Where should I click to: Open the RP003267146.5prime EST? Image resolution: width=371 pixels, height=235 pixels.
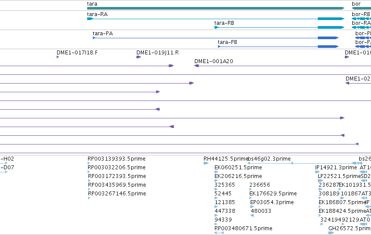click(117, 194)
